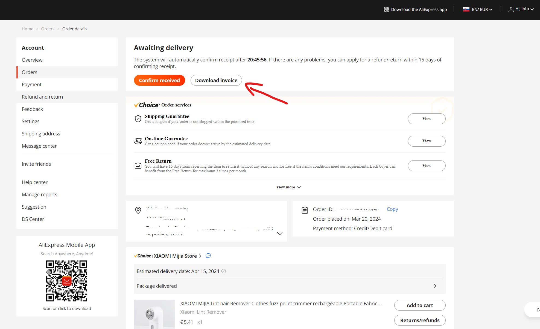Click the lint remover product thumbnail
This screenshot has width=540, height=329.
coord(154,314)
